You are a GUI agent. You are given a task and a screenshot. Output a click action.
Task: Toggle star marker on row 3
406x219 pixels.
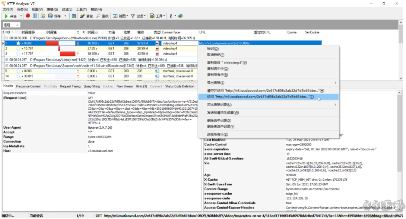click(18, 54)
